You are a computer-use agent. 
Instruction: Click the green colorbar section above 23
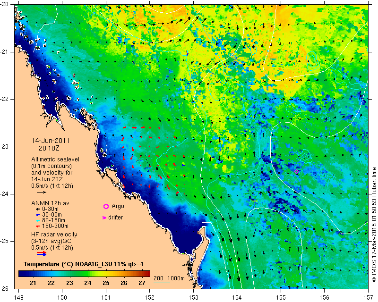[69, 274]
